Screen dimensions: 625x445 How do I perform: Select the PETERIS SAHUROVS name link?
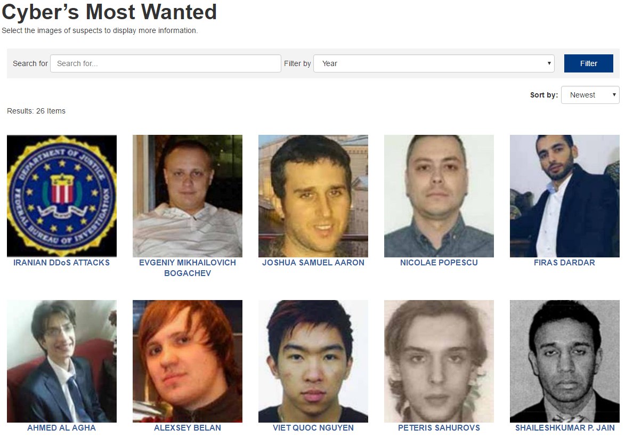pos(439,428)
